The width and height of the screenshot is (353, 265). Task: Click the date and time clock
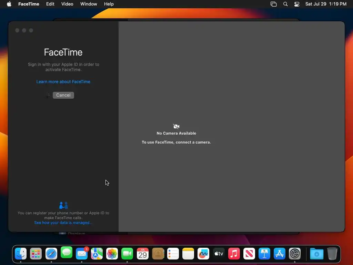[x=326, y=4]
